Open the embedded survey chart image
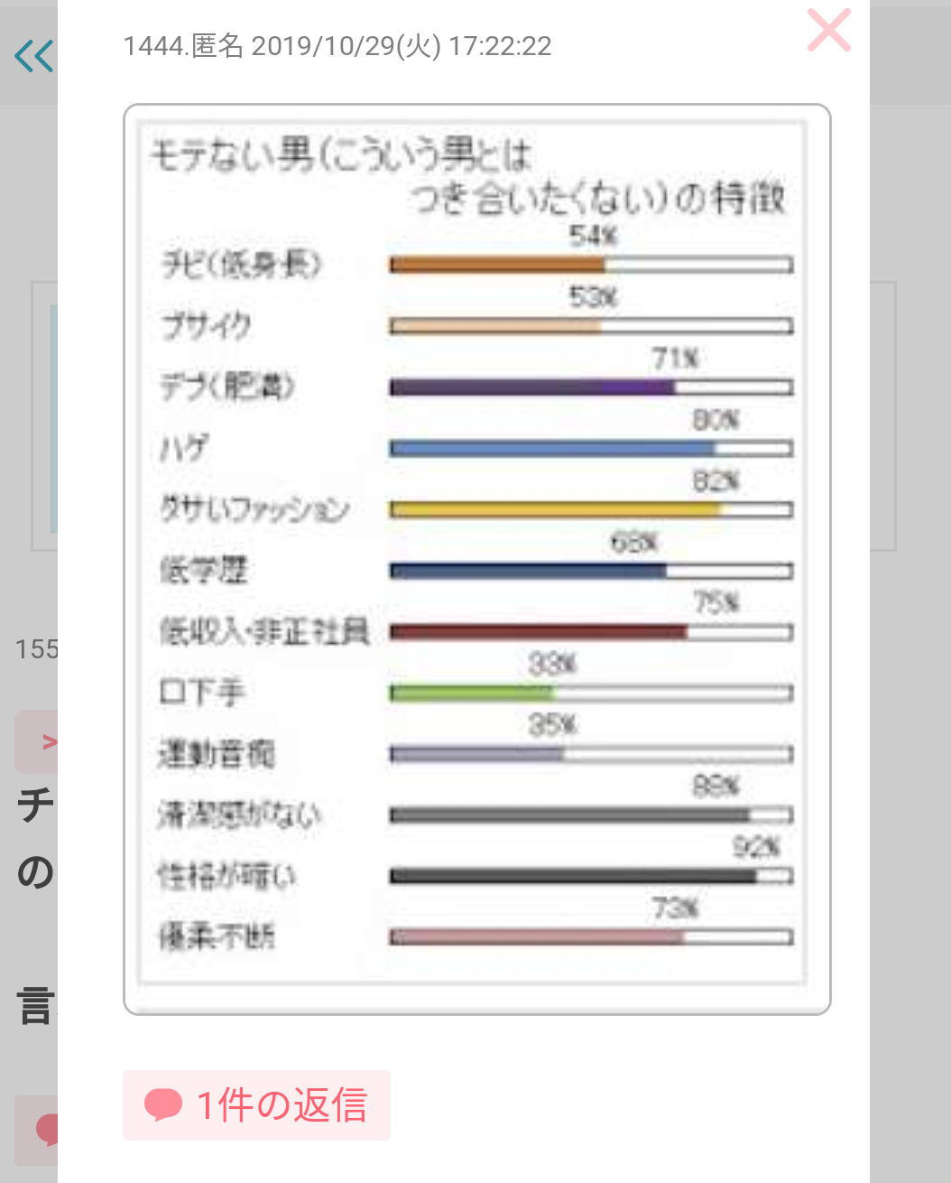Screen dimensions: 951x1183 click(x=476, y=559)
